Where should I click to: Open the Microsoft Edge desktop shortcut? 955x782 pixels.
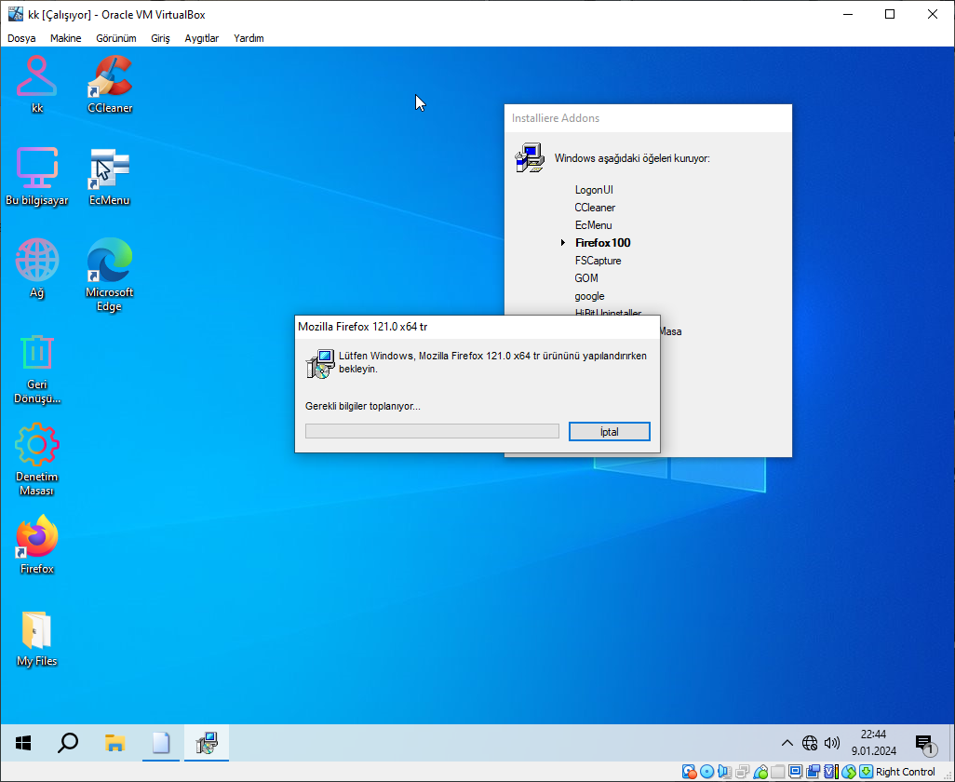click(x=110, y=274)
